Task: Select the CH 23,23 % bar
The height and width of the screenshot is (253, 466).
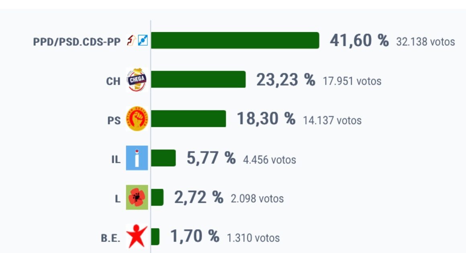Action: pos(198,79)
